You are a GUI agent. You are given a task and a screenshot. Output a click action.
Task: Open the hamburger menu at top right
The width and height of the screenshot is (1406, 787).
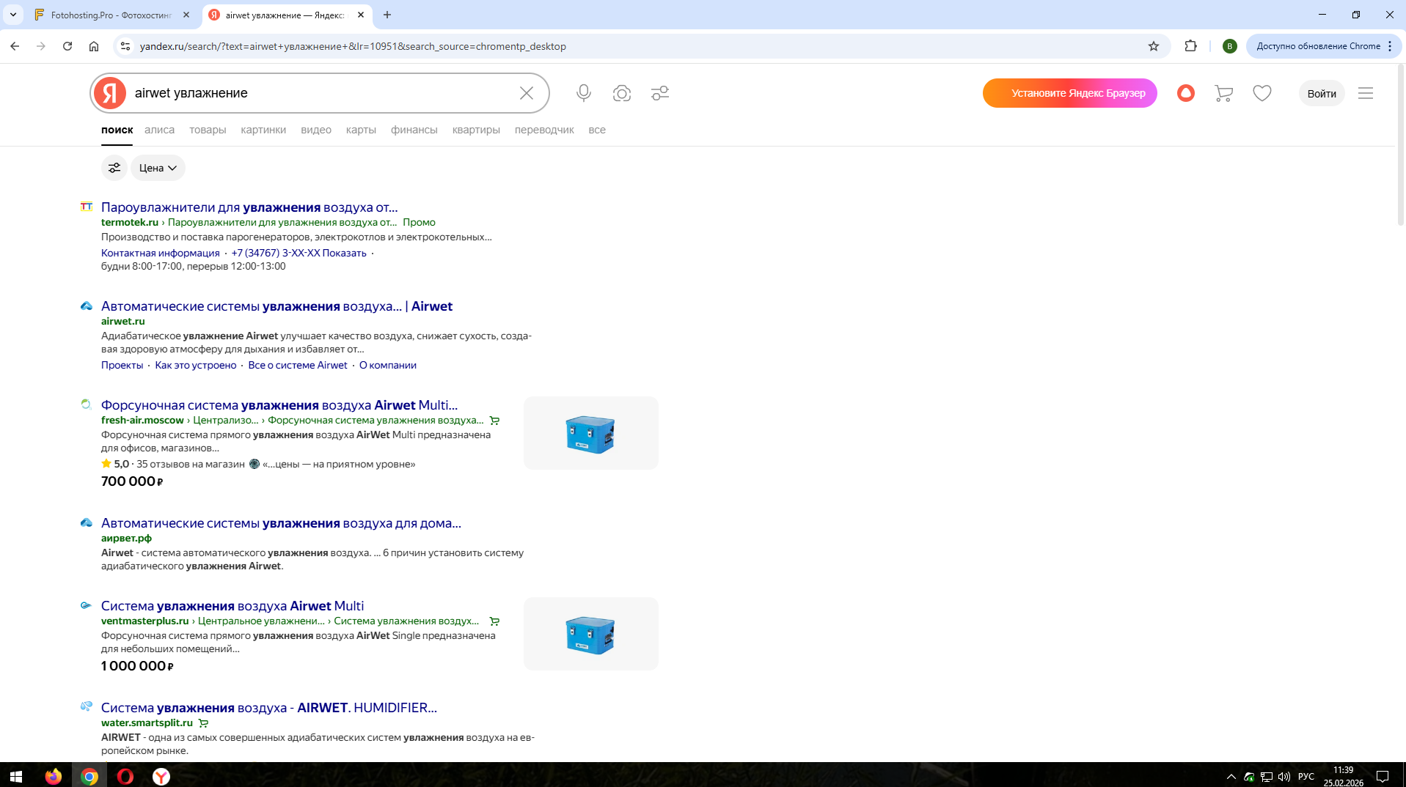click(x=1365, y=93)
